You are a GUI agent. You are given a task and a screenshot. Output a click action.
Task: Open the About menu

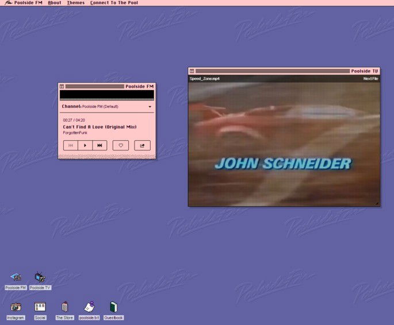point(55,3)
